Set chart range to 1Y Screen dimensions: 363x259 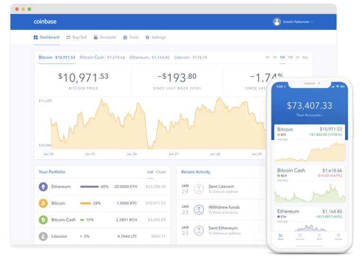click(297, 57)
